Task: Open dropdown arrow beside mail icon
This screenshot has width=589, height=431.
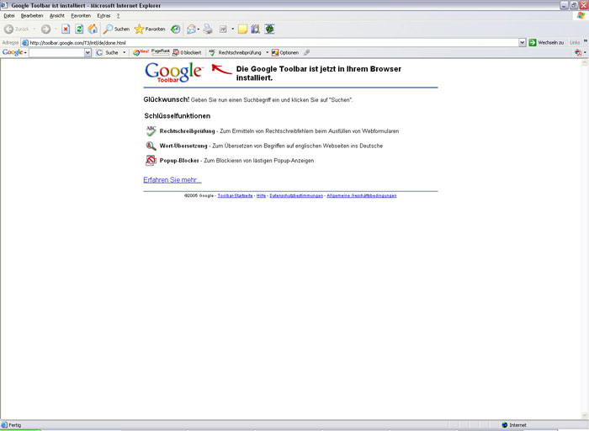Action: pyautogui.click(x=199, y=29)
